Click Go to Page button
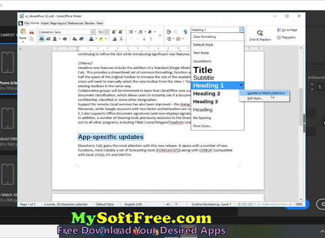The image size is (325, 238). click(287, 30)
